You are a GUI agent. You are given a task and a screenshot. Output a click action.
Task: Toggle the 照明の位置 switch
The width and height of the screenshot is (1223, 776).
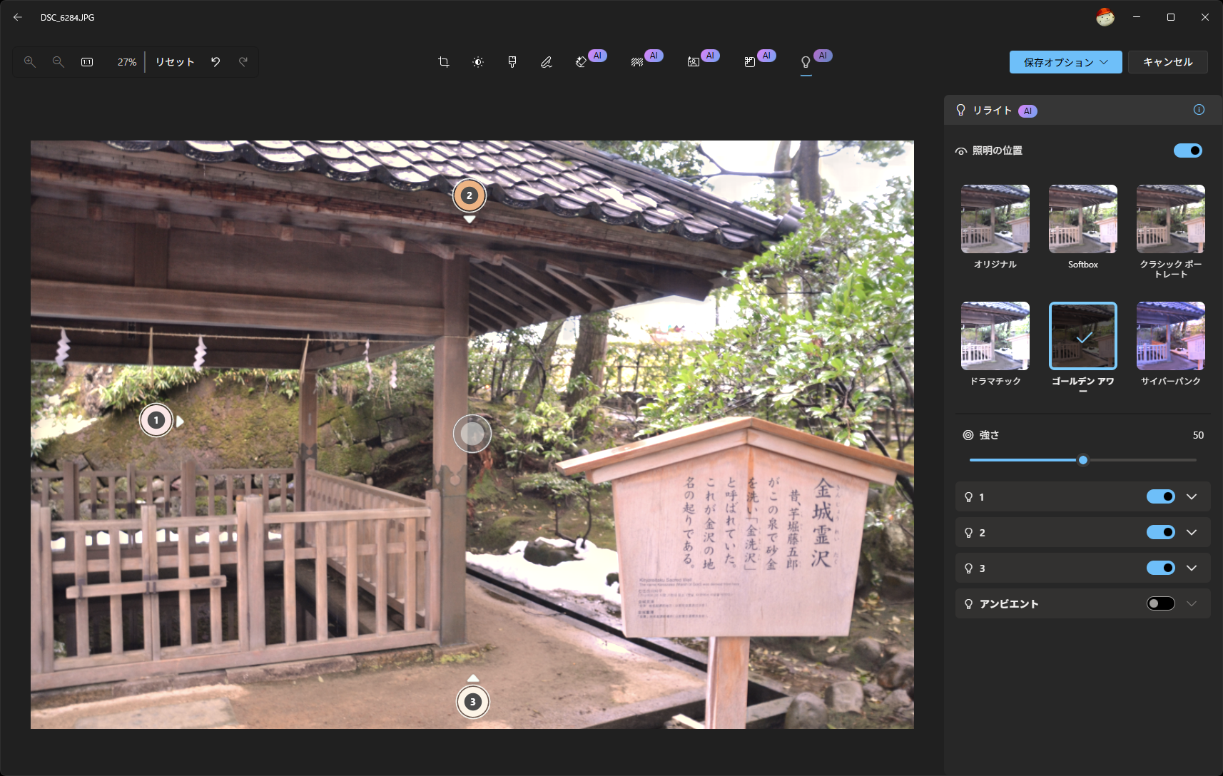tap(1188, 150)
